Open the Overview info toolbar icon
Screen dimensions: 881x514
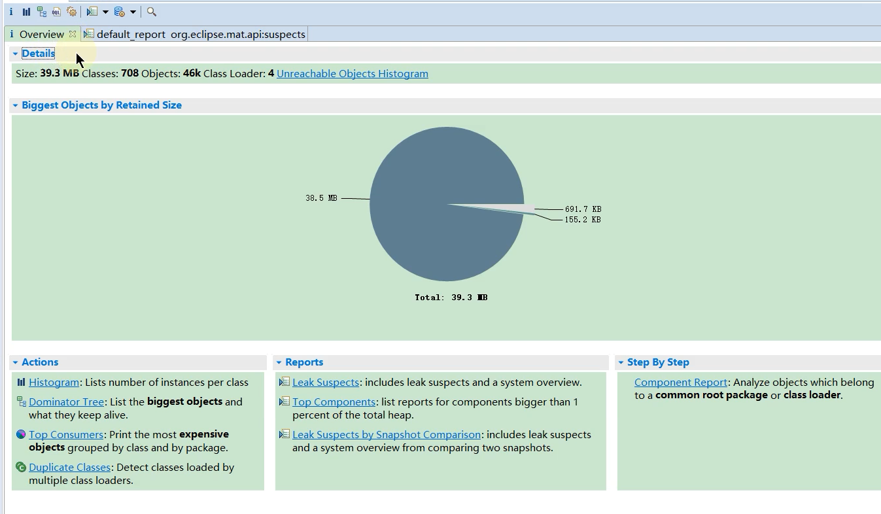(11, 12)
